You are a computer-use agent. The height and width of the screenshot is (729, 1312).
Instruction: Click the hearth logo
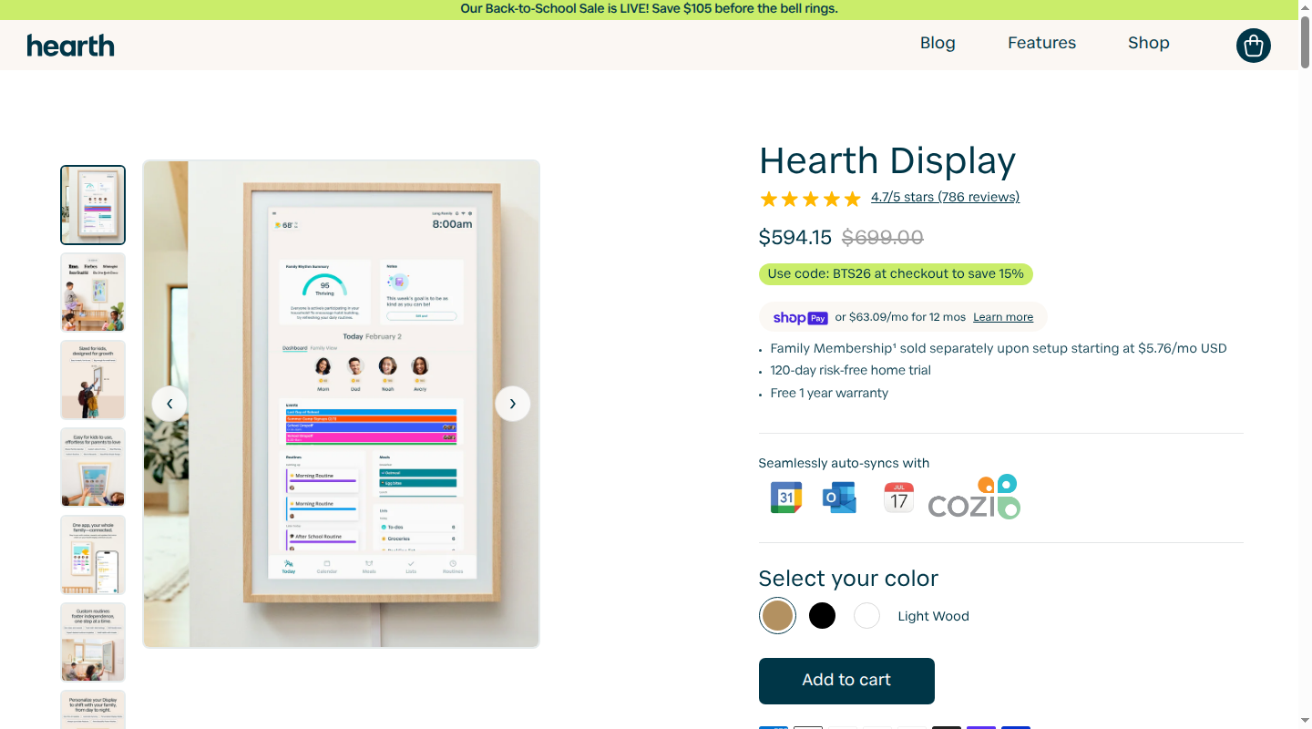[x=71, y=45]
